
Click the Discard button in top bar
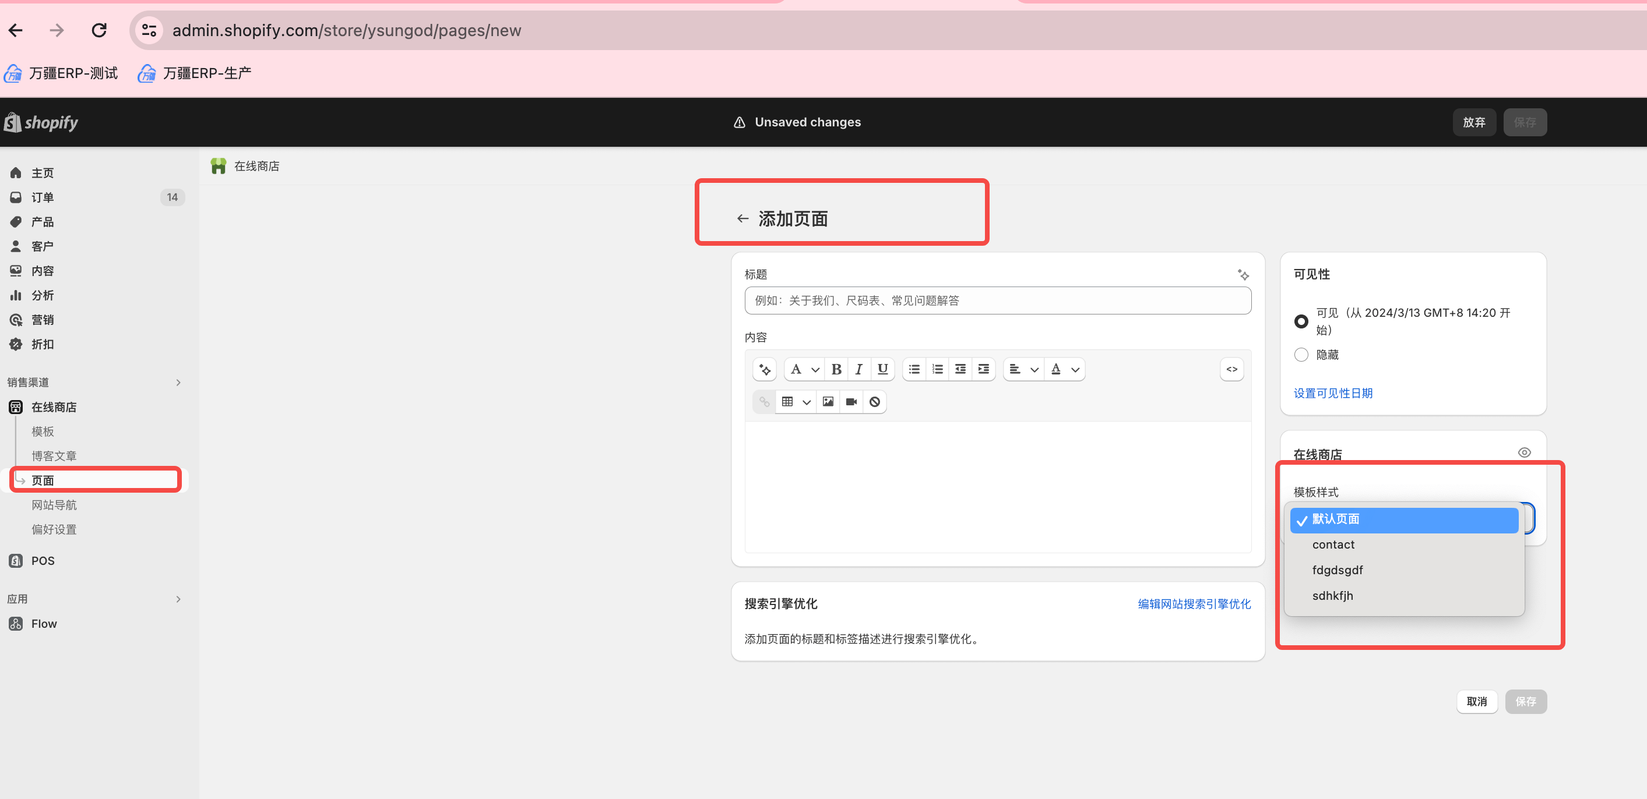1474,122
